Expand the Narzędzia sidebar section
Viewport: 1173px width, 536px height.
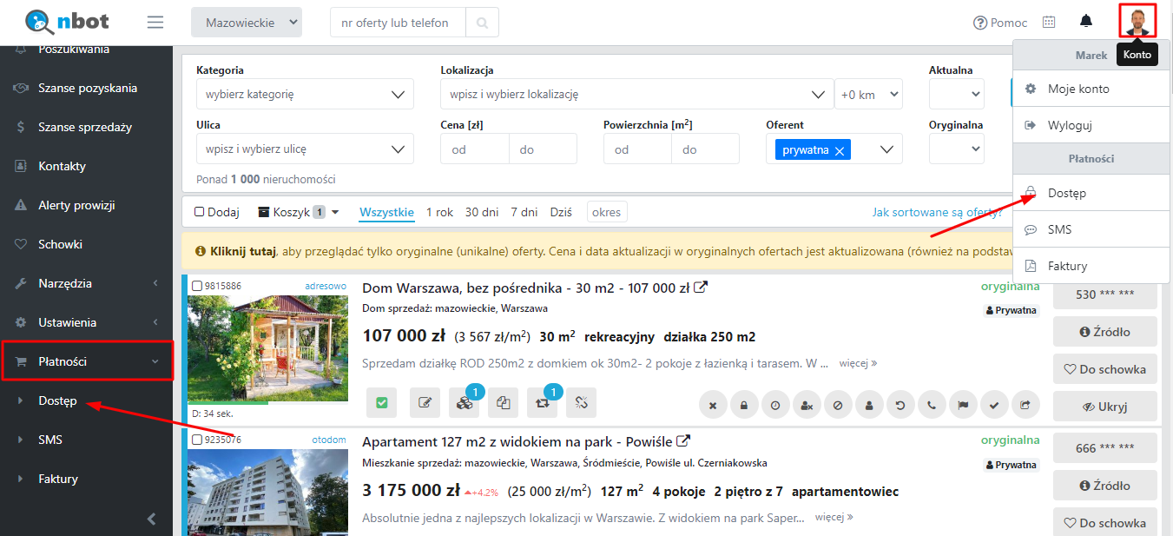click(x=87, y=283)
